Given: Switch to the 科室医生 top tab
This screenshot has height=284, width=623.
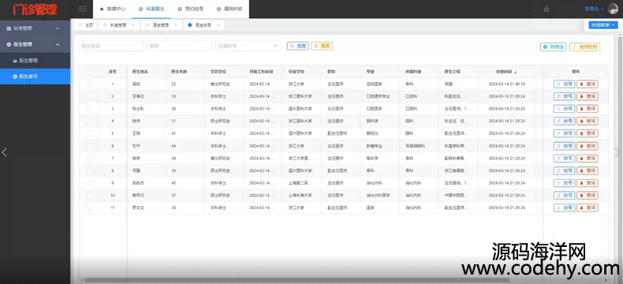Looking at the screenshot, I should 151,9.
